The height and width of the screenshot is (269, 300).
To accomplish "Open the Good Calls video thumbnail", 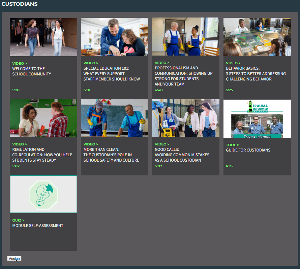I will [186, 118].
